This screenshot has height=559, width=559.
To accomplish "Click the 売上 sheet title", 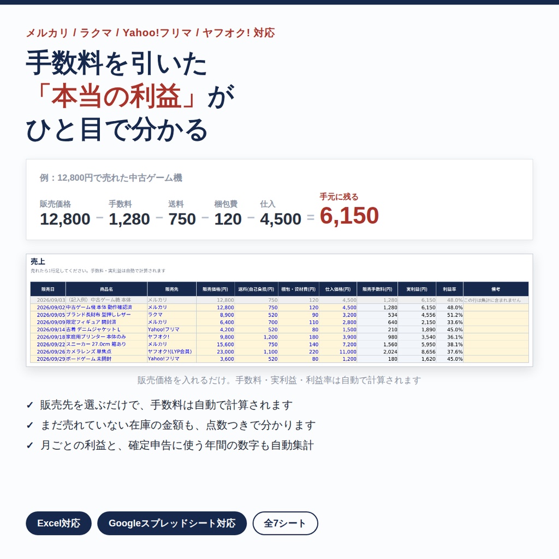I will 38,261.
